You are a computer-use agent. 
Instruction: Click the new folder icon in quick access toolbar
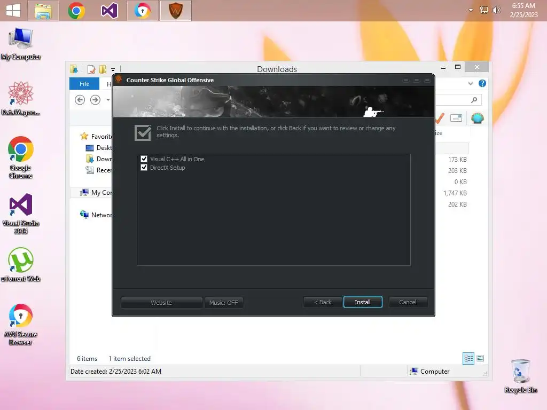coord(103,69)
